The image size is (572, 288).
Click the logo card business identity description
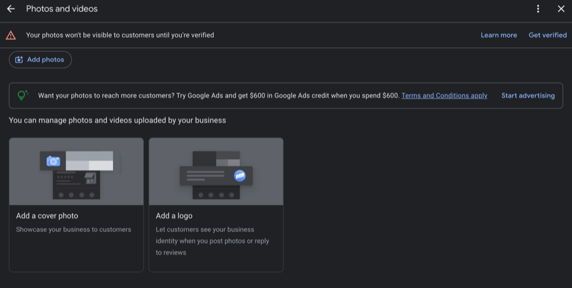205,241
